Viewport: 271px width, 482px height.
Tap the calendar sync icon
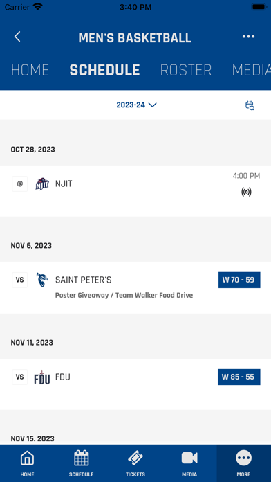tap(250, 105)
